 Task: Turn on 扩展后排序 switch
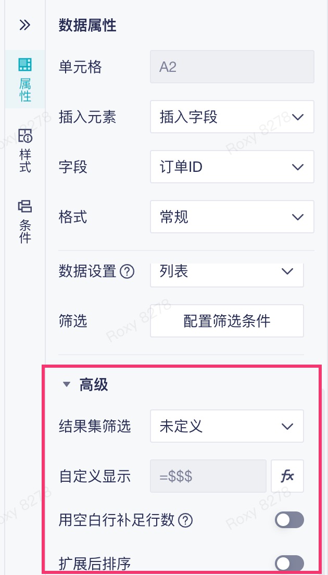(x=289, y=563)
